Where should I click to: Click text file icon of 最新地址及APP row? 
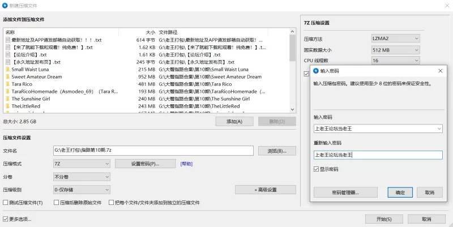point(8,40)
